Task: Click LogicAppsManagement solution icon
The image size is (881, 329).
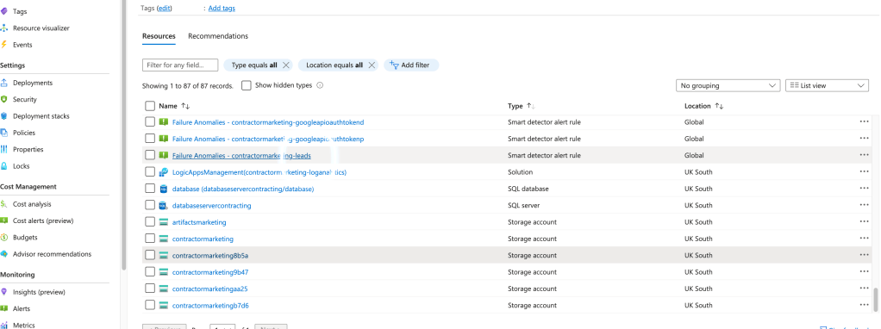Action: point(164,171)
